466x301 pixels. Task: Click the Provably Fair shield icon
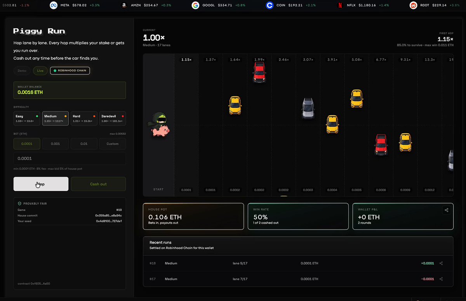[x=19, y=204]
